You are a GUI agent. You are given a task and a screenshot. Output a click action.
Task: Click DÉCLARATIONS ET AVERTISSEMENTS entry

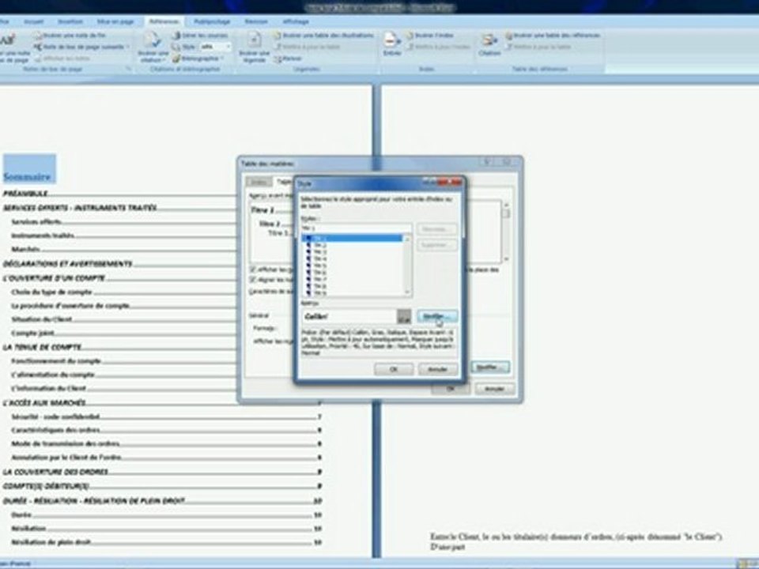click(67, 264)
